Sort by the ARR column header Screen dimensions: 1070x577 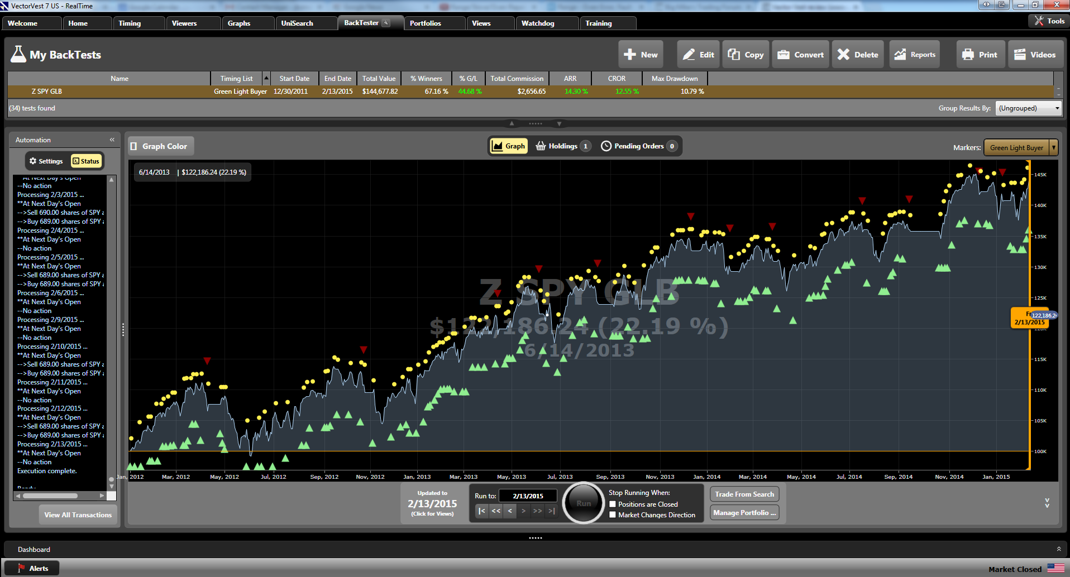570,78
